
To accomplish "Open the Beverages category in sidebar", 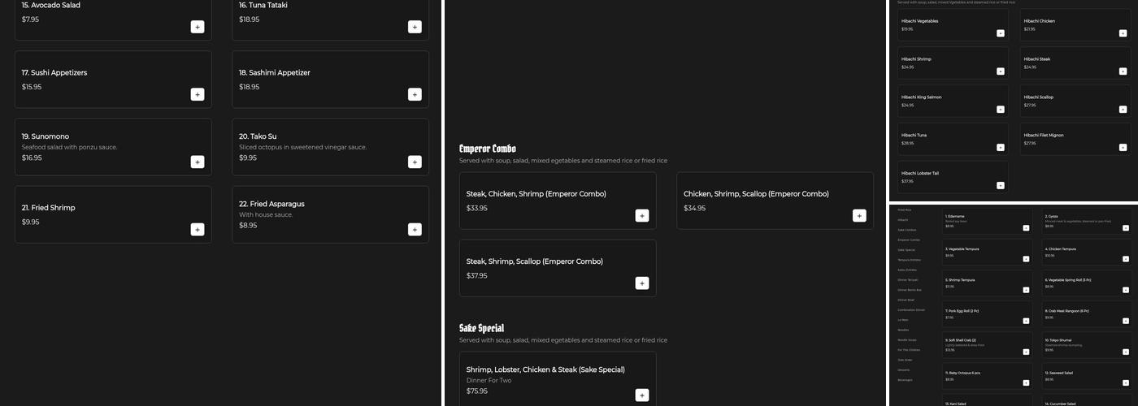I will point(905,380).
